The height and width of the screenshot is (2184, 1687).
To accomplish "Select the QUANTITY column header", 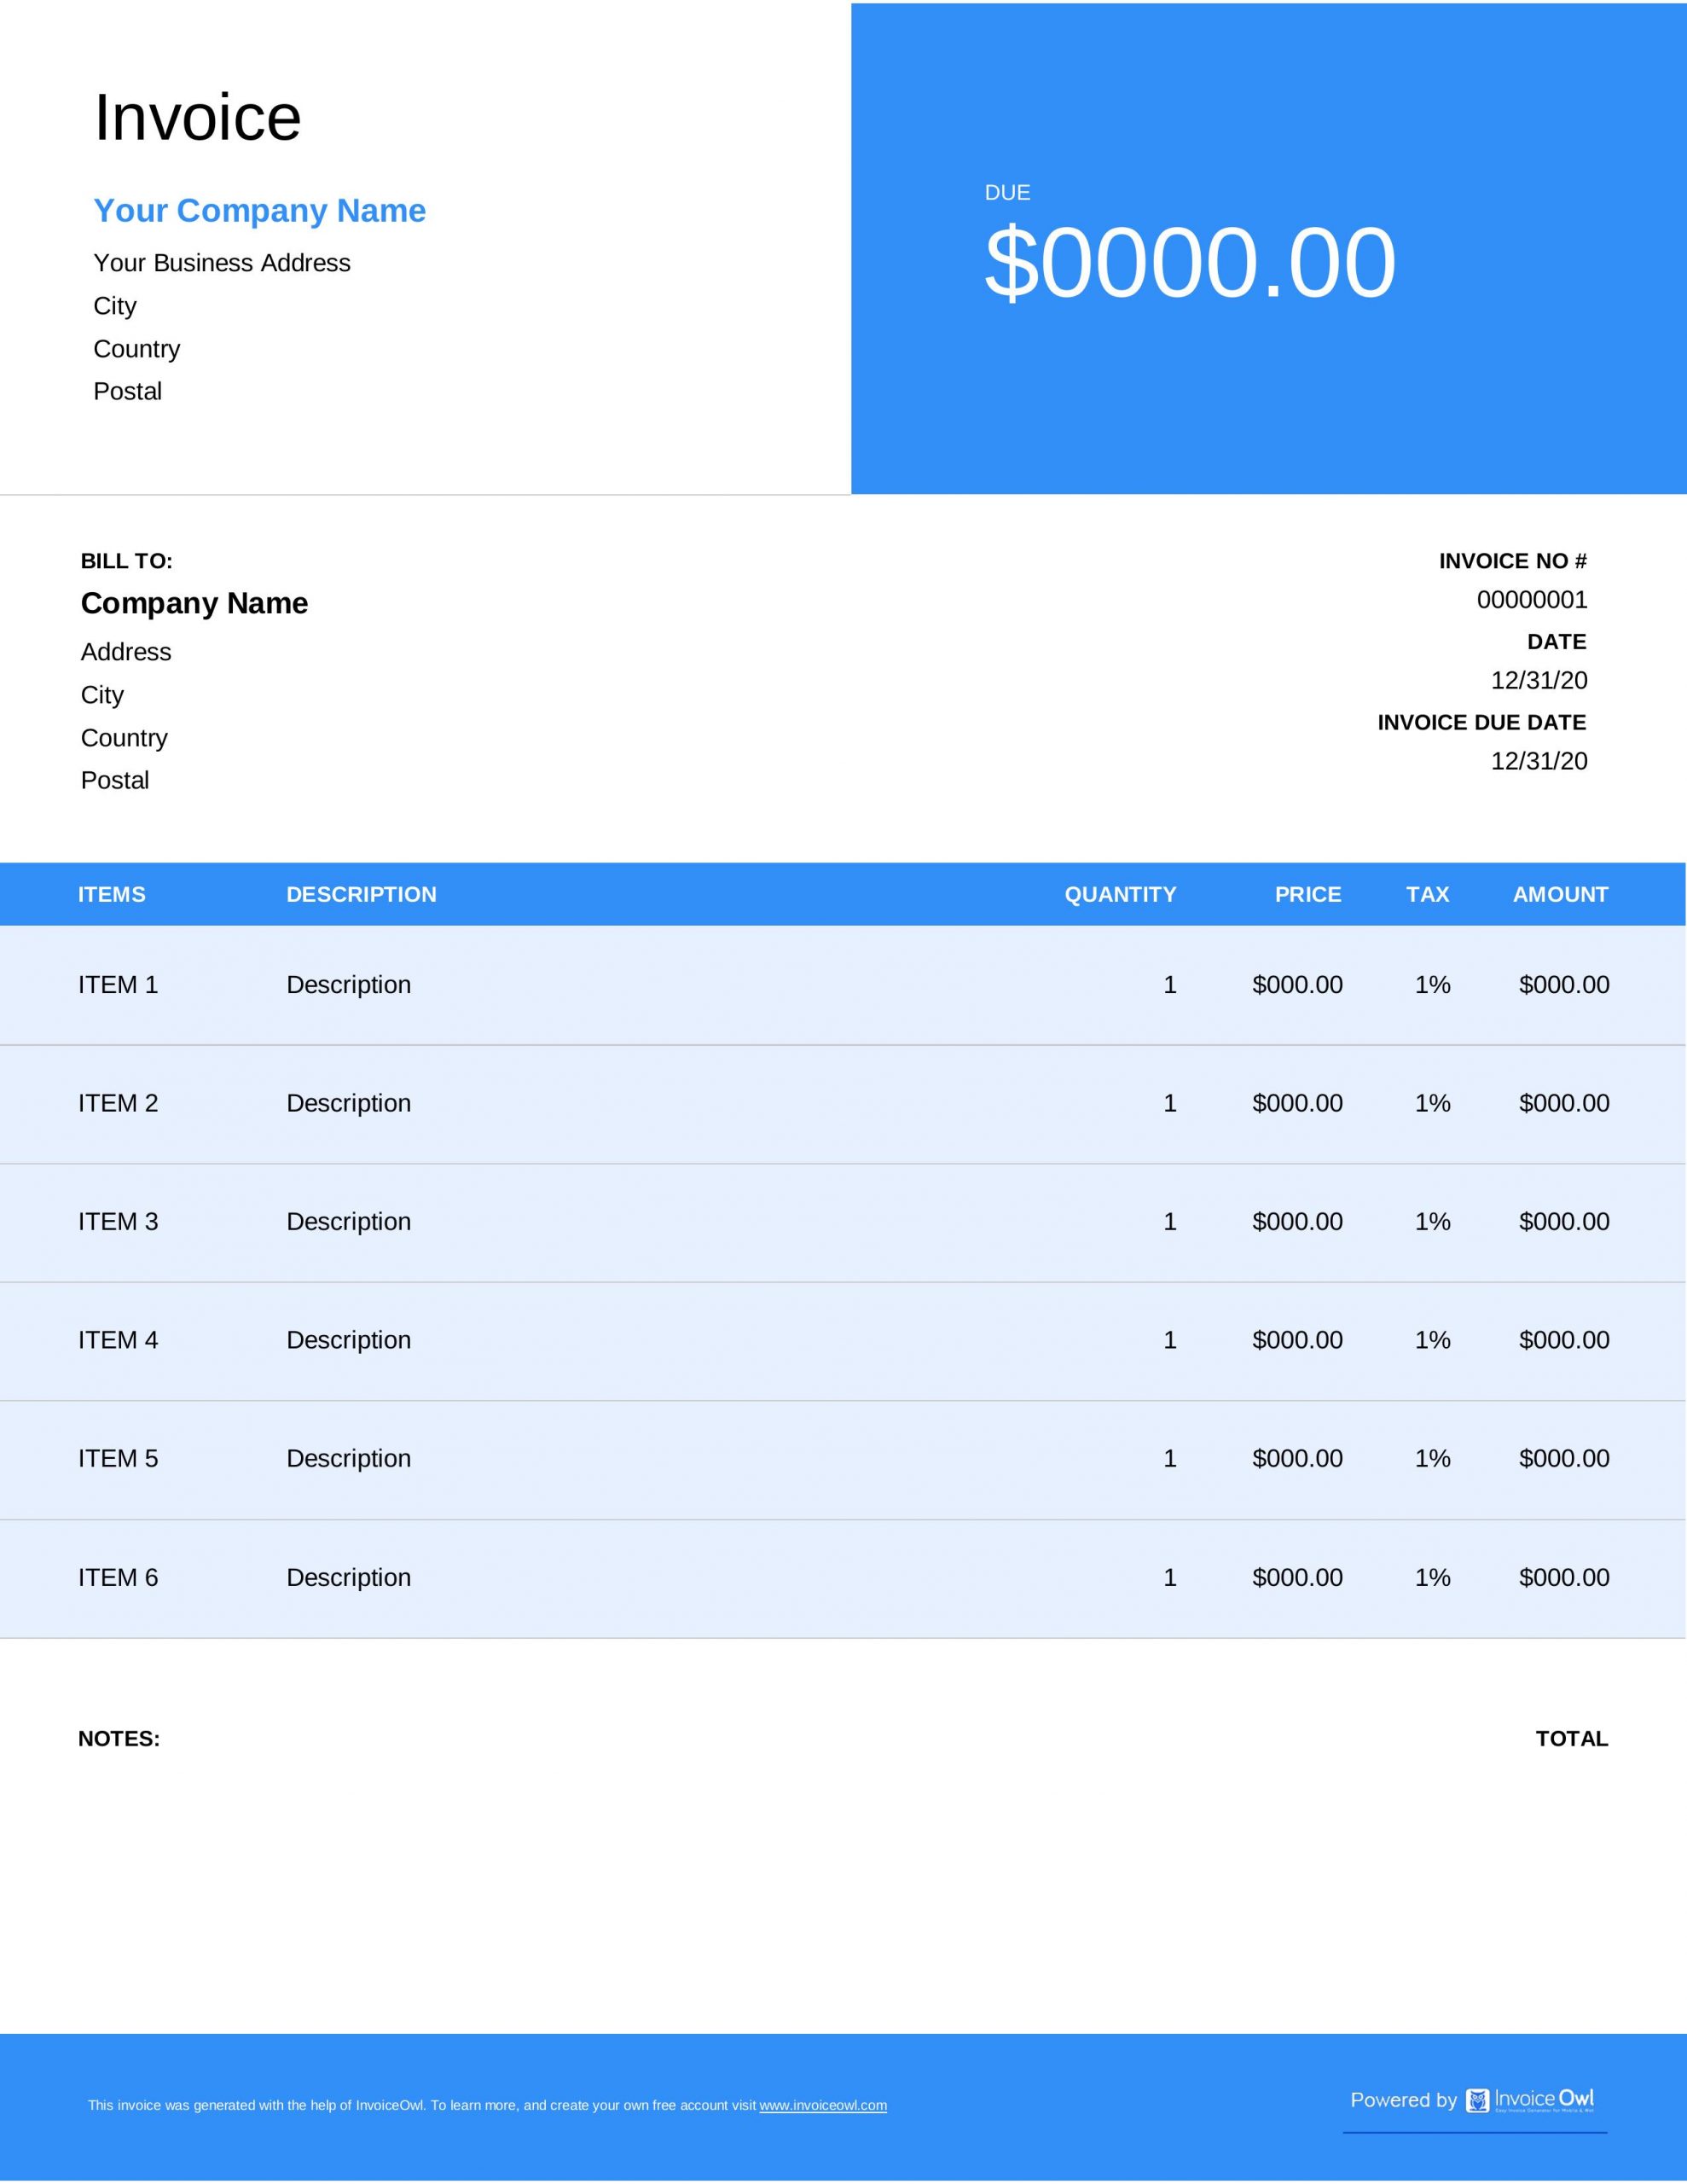I will (x=1119, y=894).
